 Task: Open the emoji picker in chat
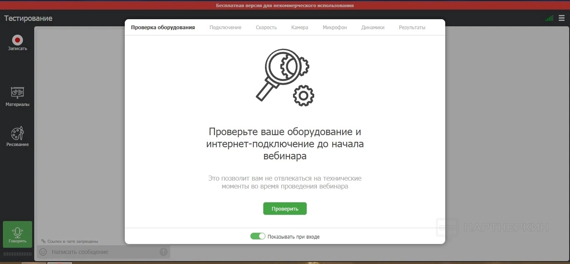(x=43, y=252)
